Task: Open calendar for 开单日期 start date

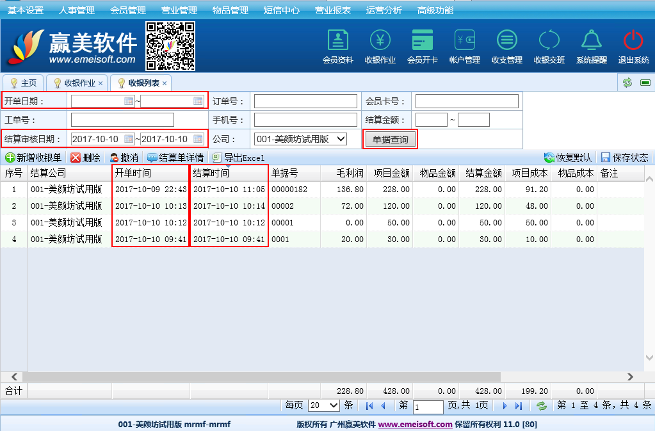Action: coord(129,101)
